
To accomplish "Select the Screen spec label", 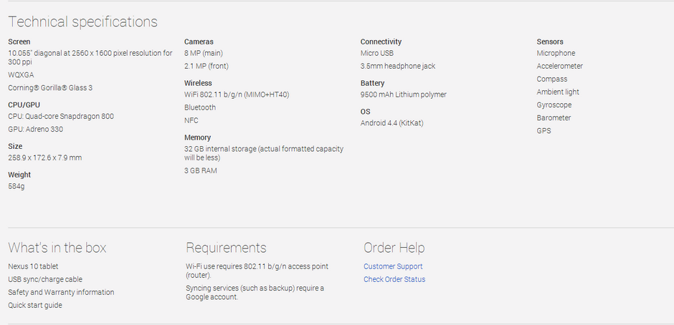I will (x=19, y=42).
